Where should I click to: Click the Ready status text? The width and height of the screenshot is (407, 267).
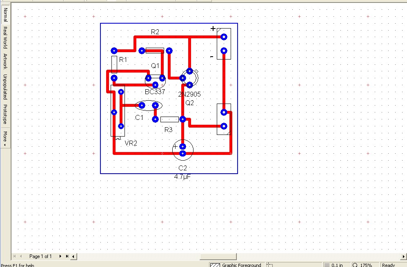(x=388, y=265)
